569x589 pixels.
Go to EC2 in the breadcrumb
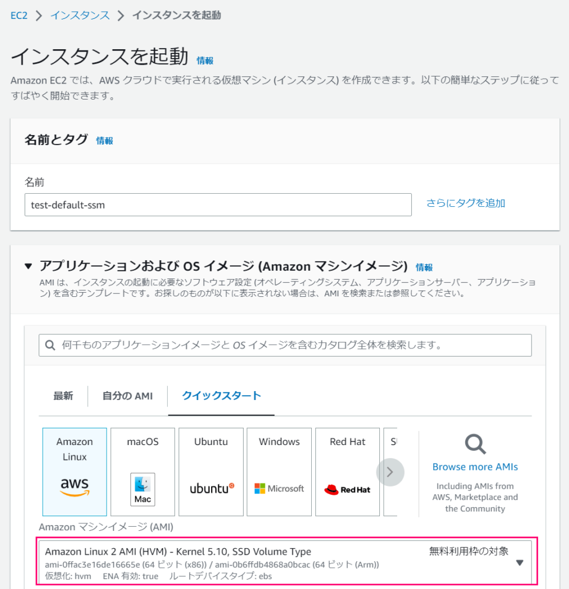tap(20, 15)
